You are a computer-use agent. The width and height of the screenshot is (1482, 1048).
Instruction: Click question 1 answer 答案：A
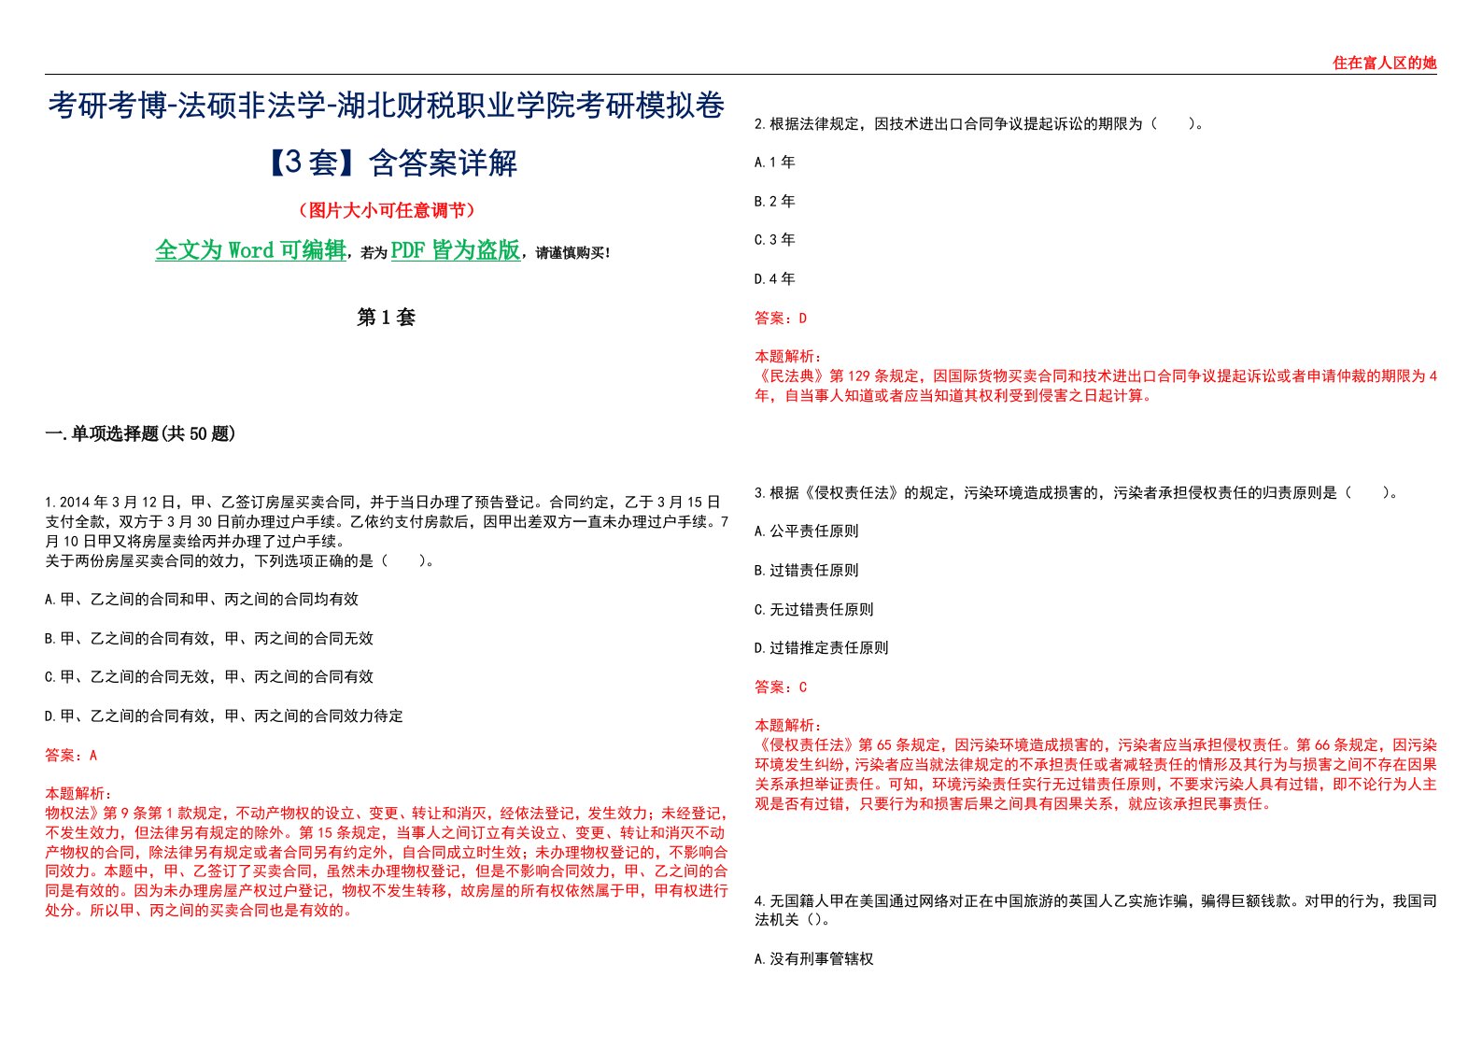pyautogui.click(x=71, y=755)
